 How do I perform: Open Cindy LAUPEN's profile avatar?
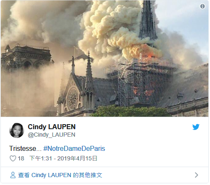pos(17,131)
